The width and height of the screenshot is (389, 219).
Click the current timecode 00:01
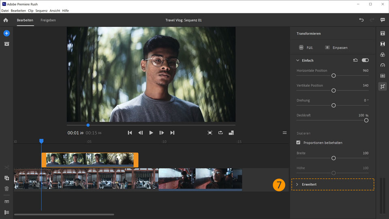[75, 133]
